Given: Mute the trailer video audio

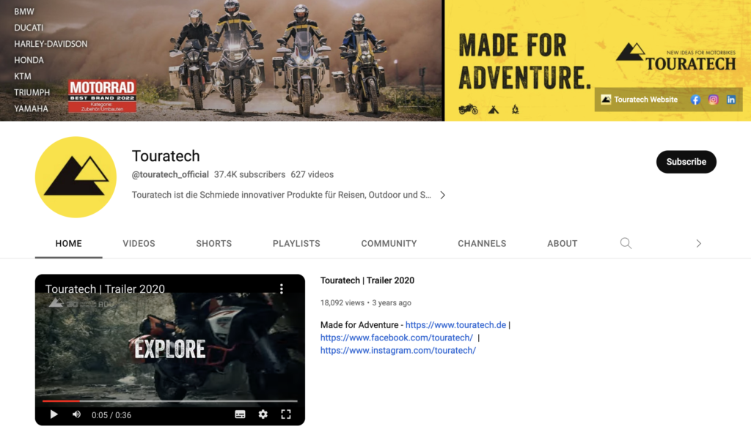Looking at the screenshot, I should 76,414.
